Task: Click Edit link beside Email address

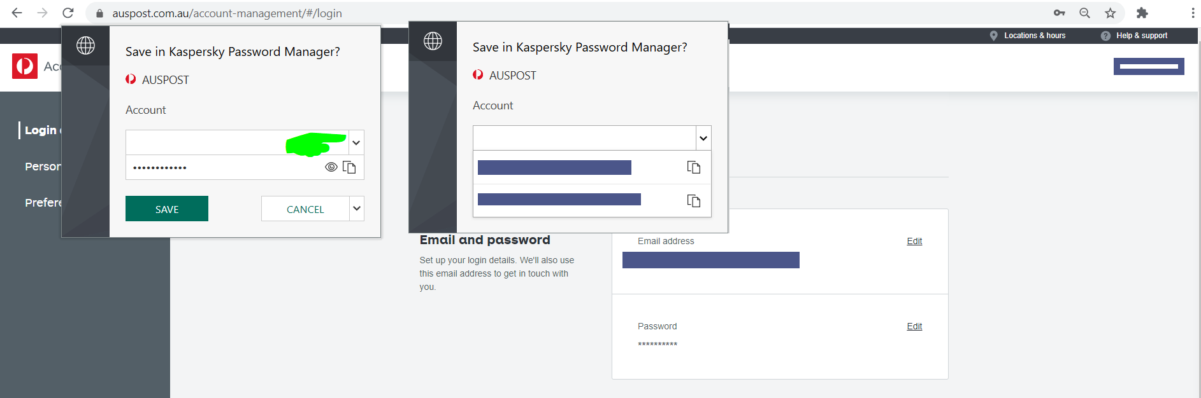Action: [914, 241]
